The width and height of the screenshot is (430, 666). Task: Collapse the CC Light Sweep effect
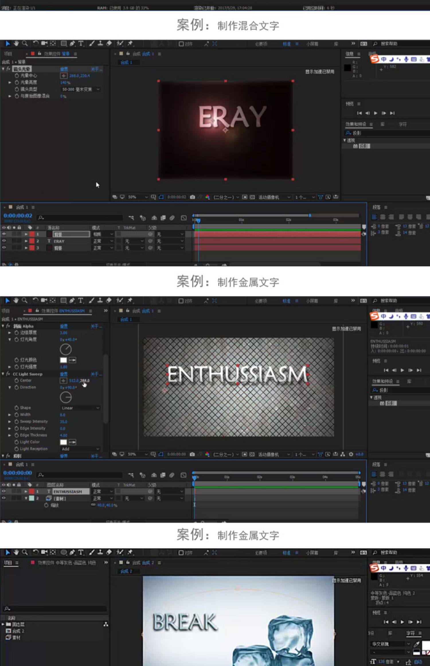[3, 374]
